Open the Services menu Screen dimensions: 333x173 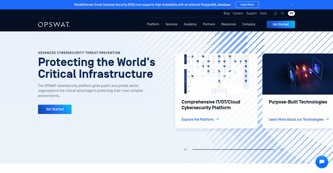click(171, 24)
